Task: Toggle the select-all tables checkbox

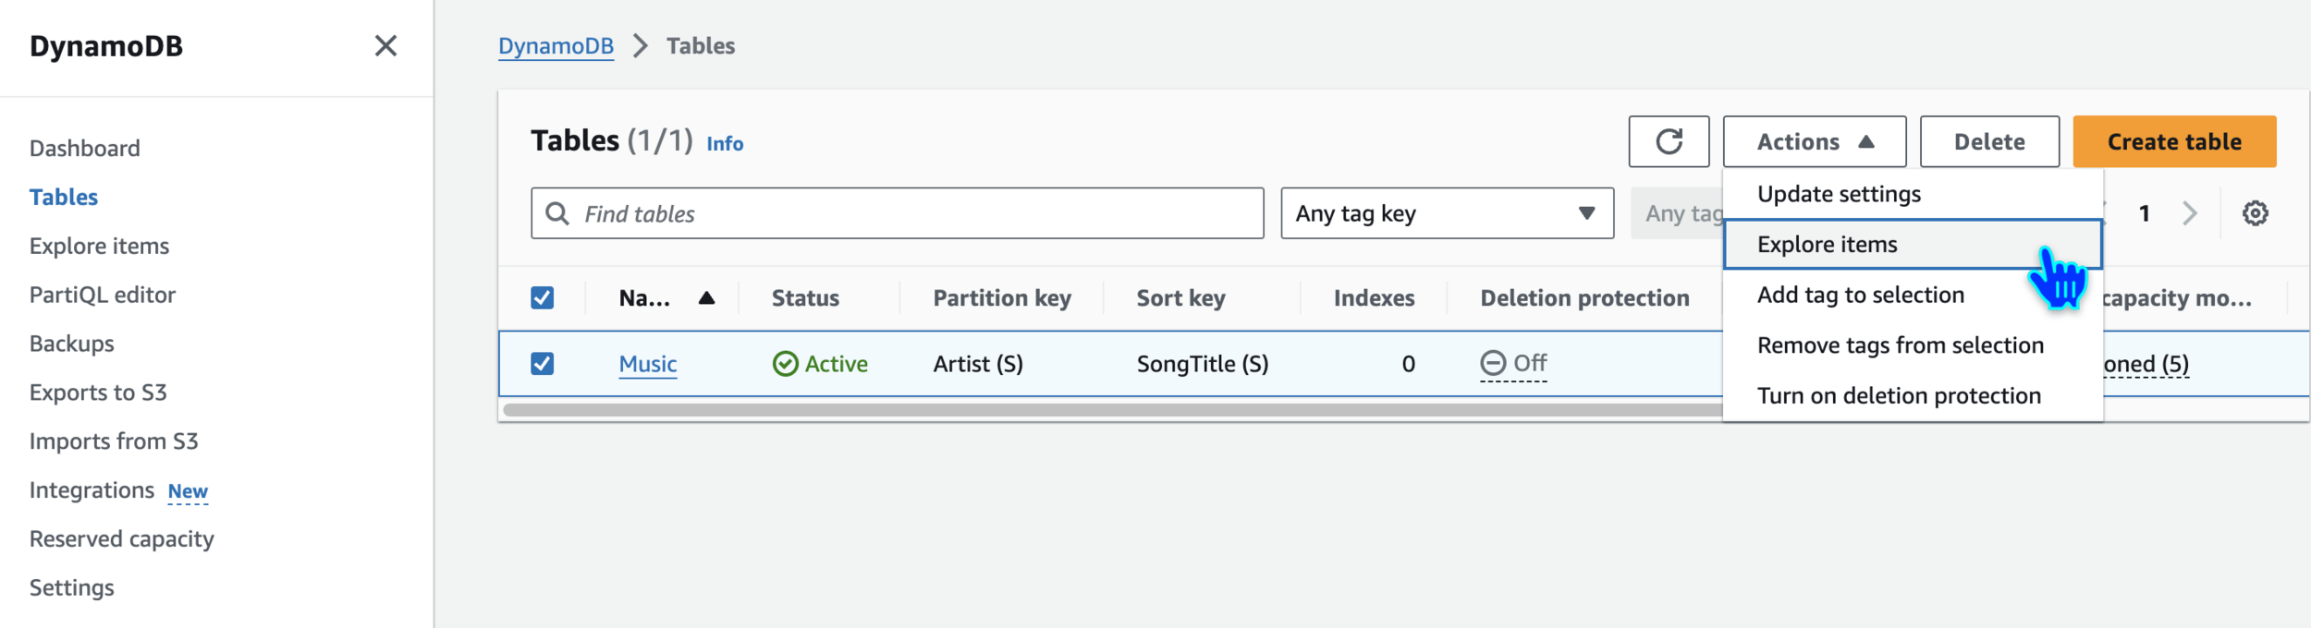Action: click(543, 297)
